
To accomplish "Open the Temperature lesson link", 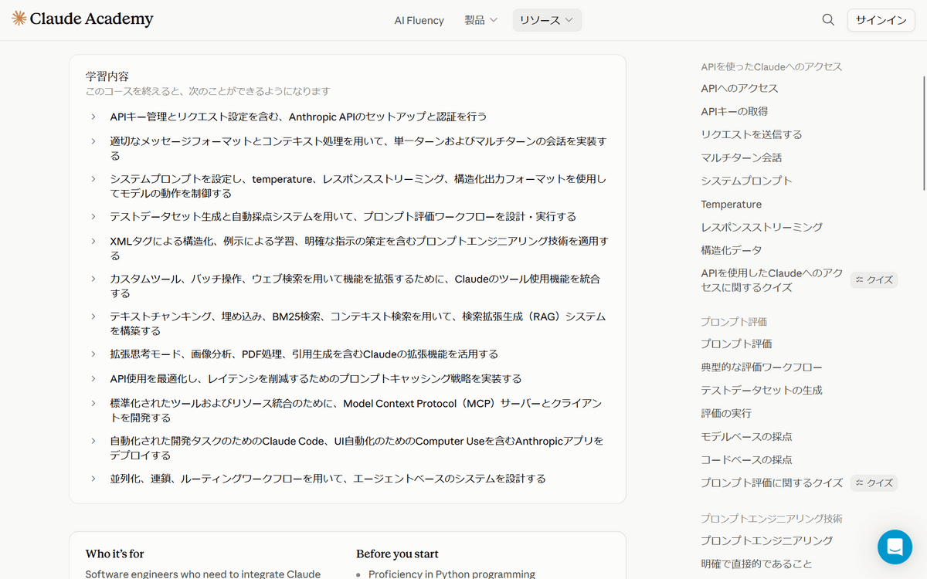I will (731, 204).
